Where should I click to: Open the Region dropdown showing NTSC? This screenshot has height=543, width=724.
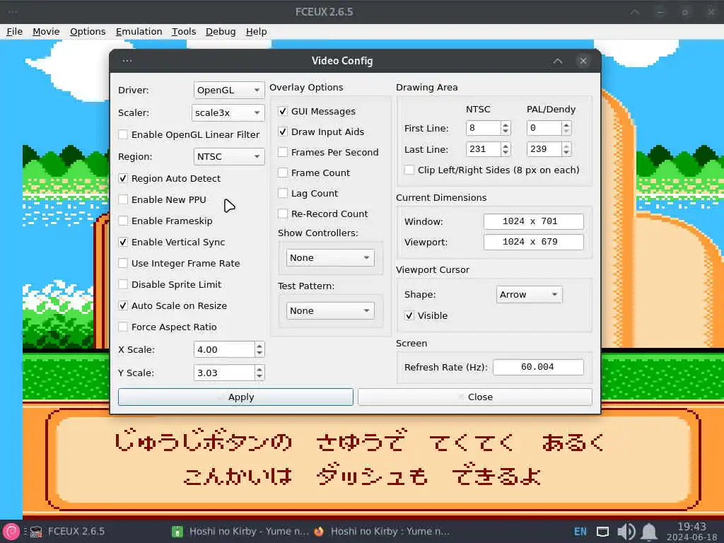point(228,156)
